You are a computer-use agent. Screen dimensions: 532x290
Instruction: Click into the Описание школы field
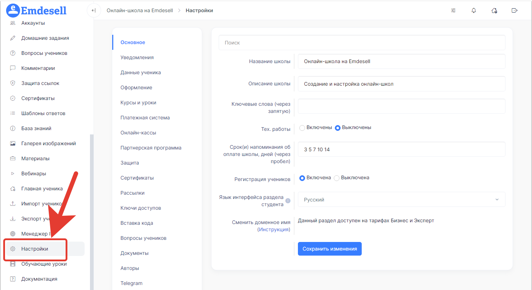[402, 84]
